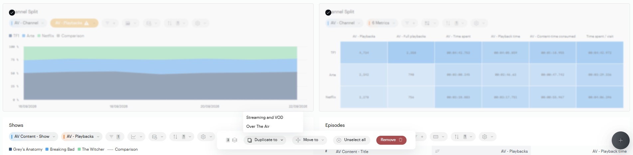Uncheck the right Channel Split widget checkbox
The width and height of the screenshot is (633, 155).
(328, 13)
